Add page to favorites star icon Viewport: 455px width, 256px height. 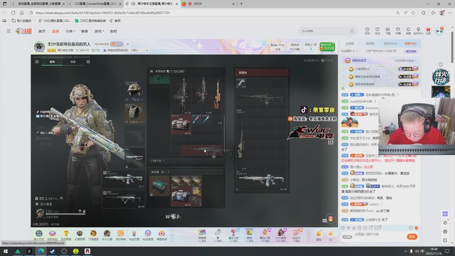(413, 13)
